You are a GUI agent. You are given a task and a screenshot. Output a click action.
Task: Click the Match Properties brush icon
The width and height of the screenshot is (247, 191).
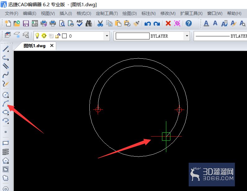(x=136, y=23)
